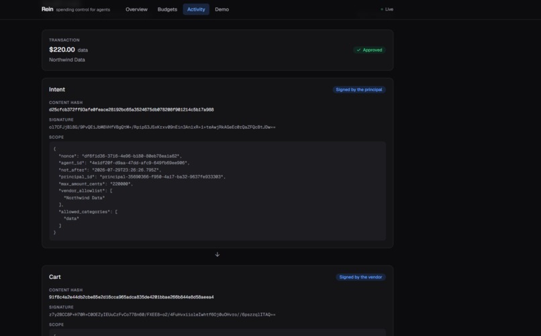Click the Live status indicator
The height and width of the screenshot is (336, 541).
387,9
